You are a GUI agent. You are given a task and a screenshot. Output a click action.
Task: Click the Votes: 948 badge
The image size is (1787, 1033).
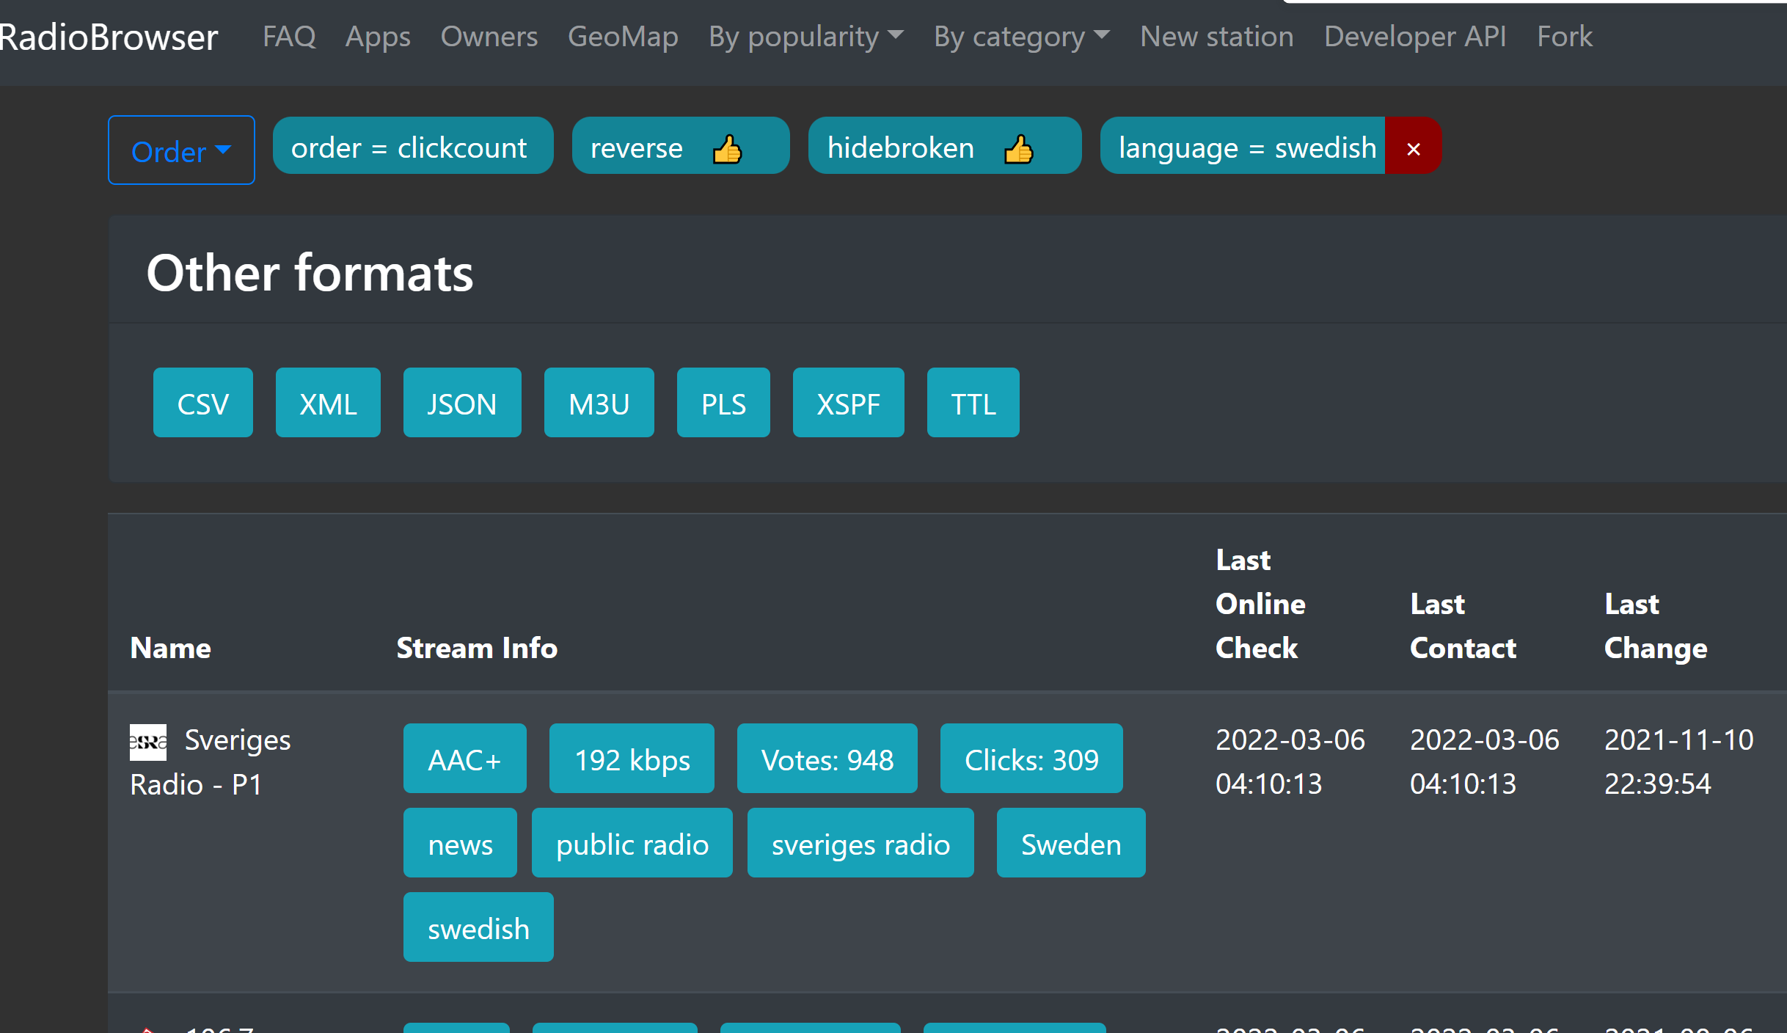[827, 759]
